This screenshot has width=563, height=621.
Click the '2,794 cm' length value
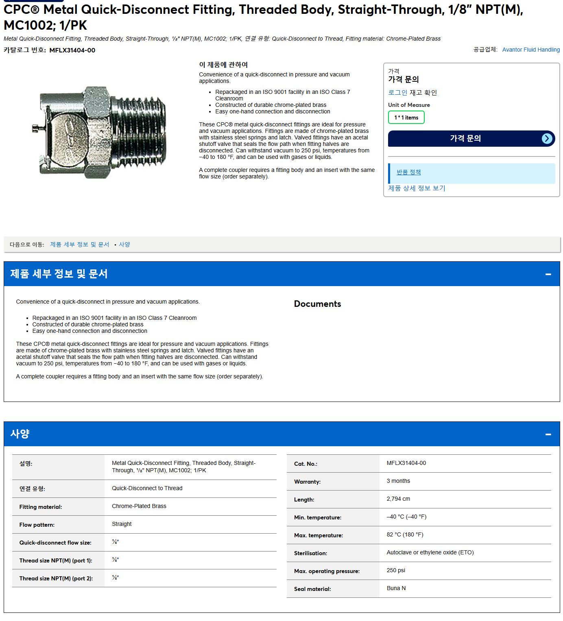point(398,499)
